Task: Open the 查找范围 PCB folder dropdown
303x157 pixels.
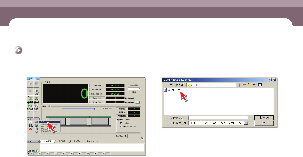Action: pos(238,85)
